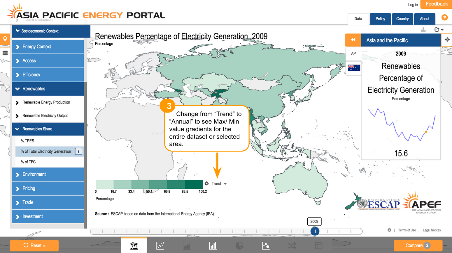Click the 2009 year slider handle
Image resolution: width=452 pixels, height=253 pixels.
[x=315, y=231]
